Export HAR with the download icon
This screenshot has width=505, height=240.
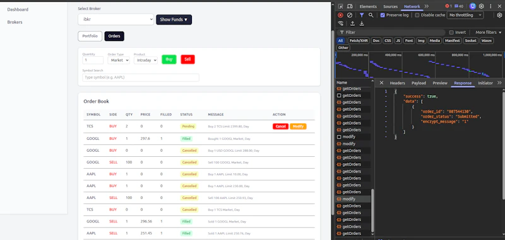click(362, 23)
